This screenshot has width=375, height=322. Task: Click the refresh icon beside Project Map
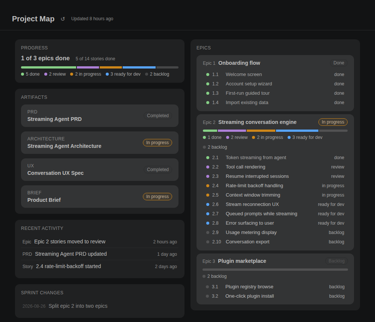tap(63, 19)
